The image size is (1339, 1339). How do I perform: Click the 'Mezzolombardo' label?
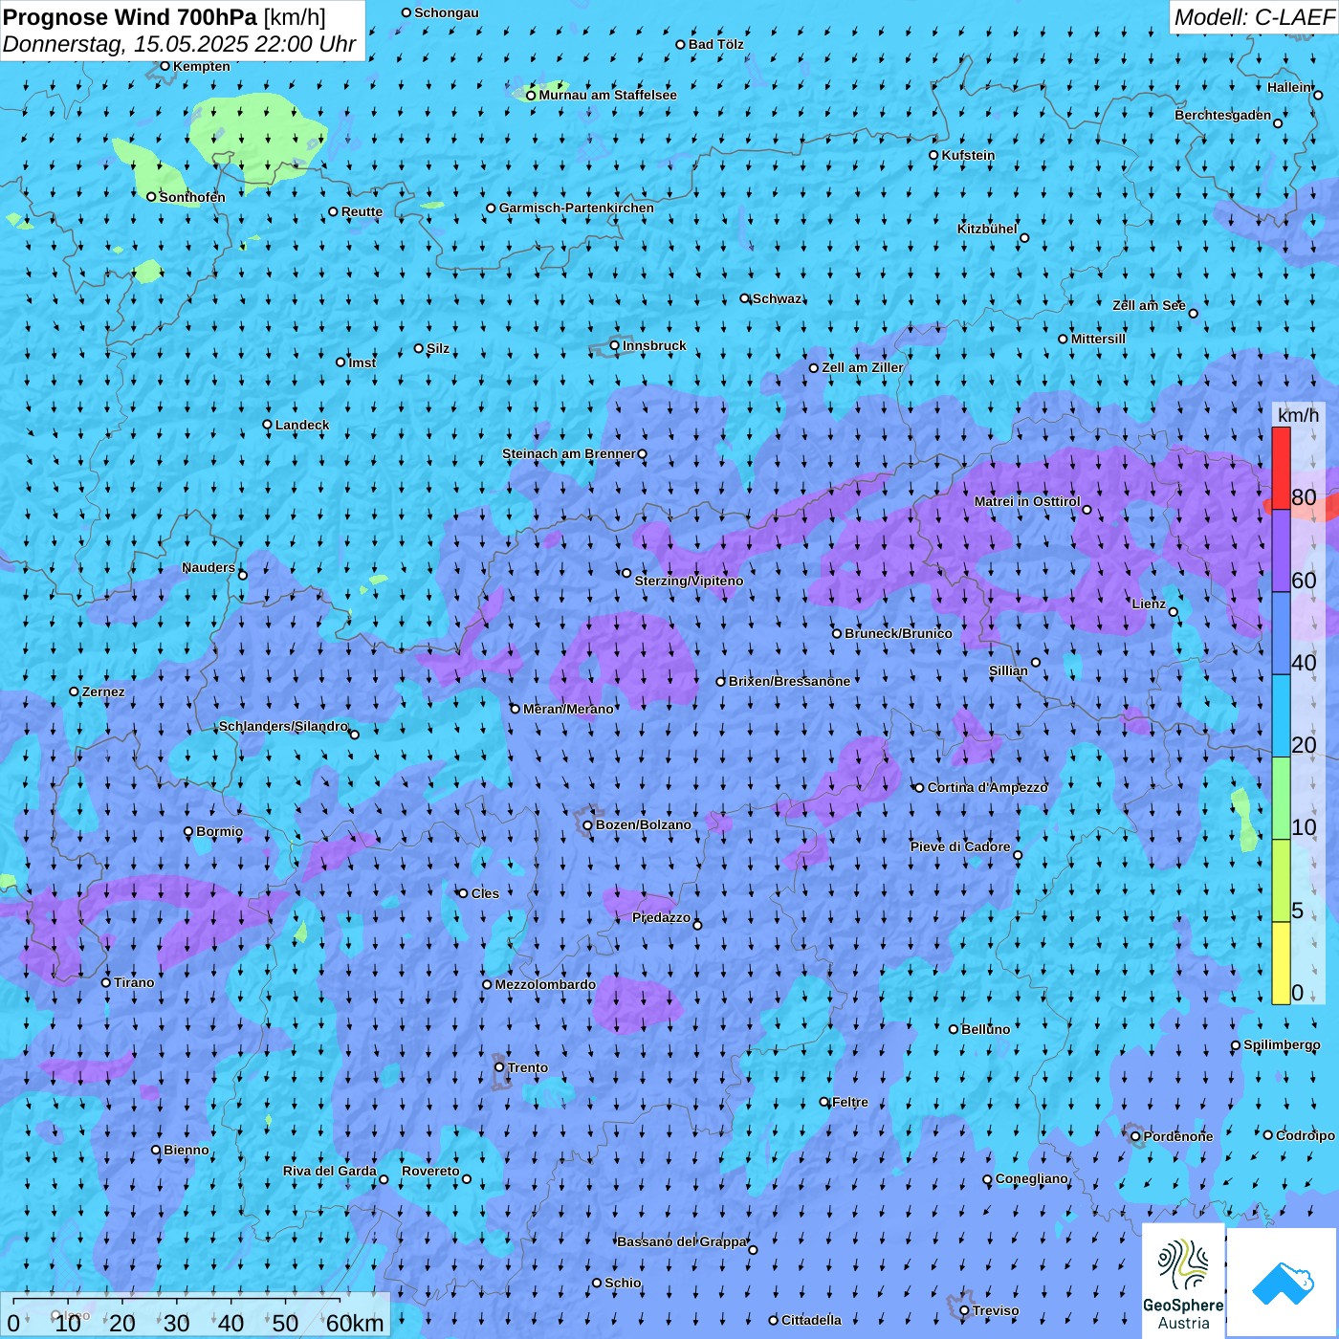pos(545,984)
